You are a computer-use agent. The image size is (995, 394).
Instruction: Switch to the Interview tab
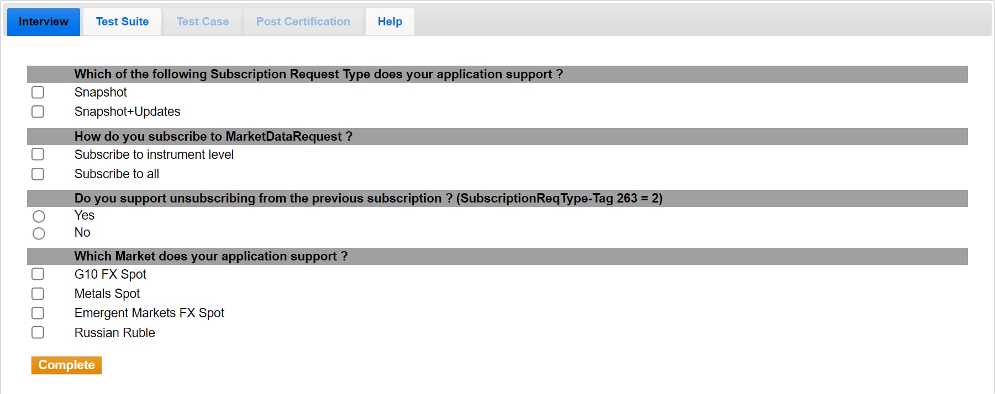pyautogui.click(x=44, y=22)
